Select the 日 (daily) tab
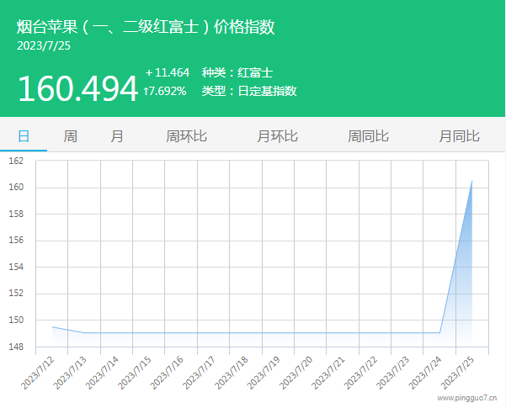The width and height of the screenshot is (506, 408). pyautogui.click(x=24, y=136)
